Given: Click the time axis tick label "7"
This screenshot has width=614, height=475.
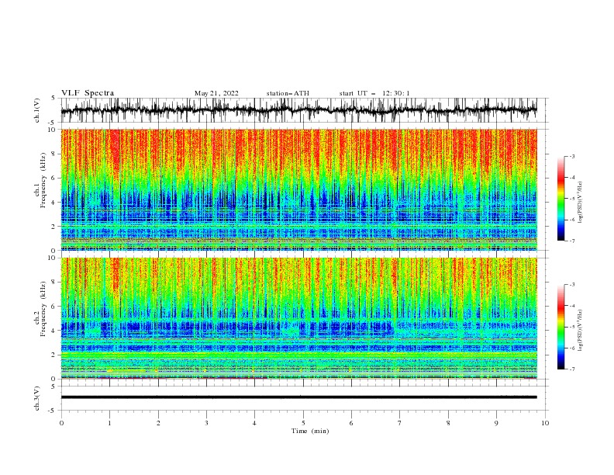Looking at the screenshot, I should (400, 423).
